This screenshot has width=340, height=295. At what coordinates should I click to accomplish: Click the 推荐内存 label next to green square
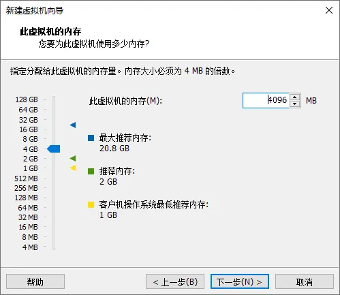pyautogui.click(x=117, y=171)
